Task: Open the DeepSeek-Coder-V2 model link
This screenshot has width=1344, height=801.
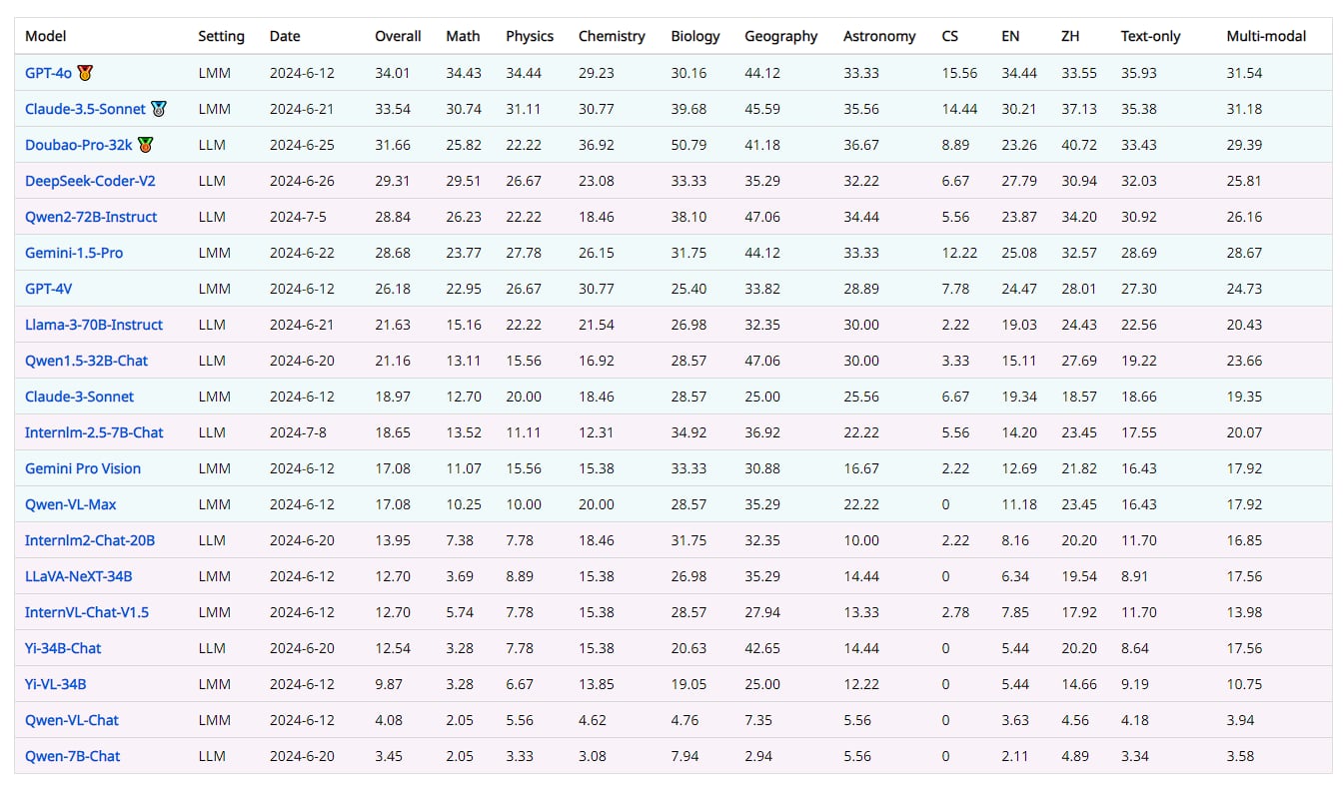Action: click(x=90, y=181)
